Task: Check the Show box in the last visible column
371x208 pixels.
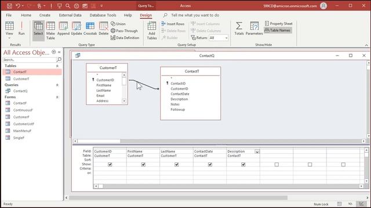Action: [343, 164]
